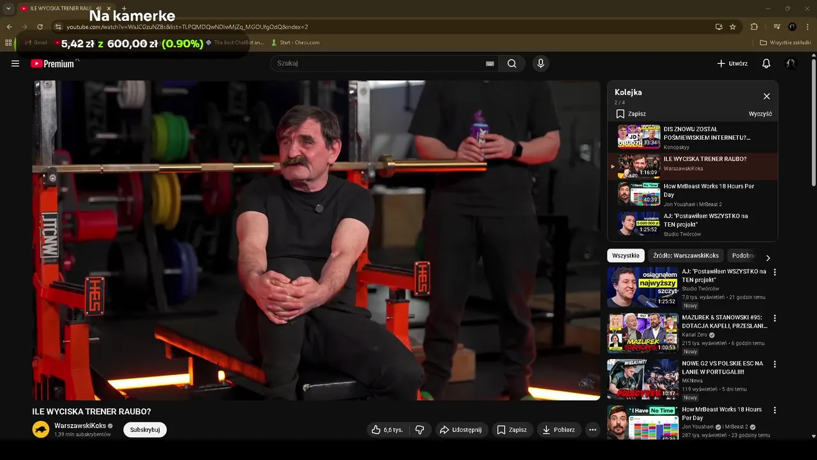Click the Subskrybuj button
The image size is (817, 460).
tap(145, 430)
